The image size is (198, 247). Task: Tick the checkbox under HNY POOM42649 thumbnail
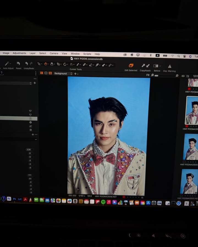[184, 162]
